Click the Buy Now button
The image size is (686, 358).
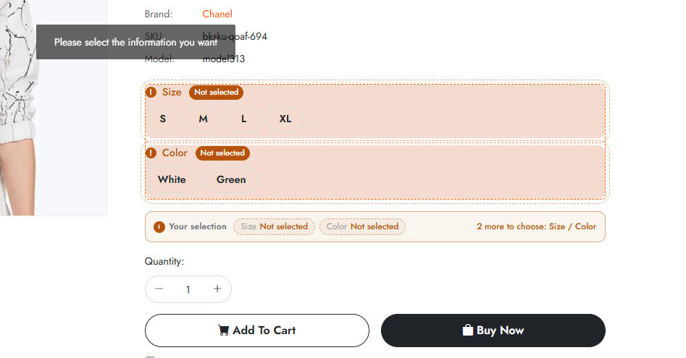493,331
